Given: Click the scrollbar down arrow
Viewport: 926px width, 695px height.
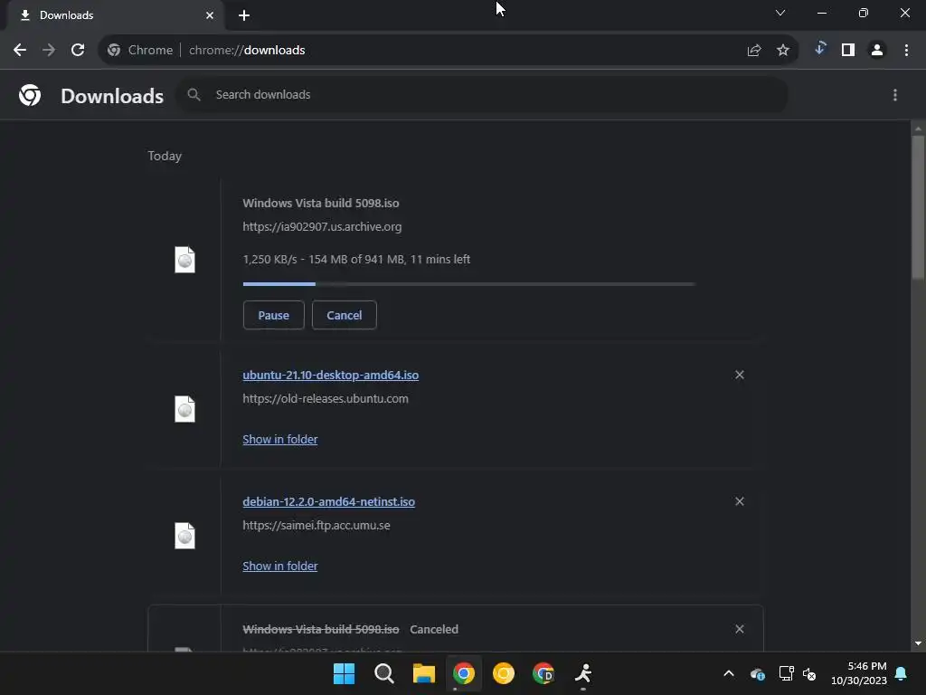Looking at the screenshot, I should [x=918, y=643].
